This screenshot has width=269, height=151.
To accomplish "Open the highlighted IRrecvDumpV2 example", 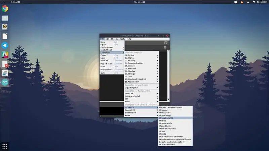I will tap(175, 118).
